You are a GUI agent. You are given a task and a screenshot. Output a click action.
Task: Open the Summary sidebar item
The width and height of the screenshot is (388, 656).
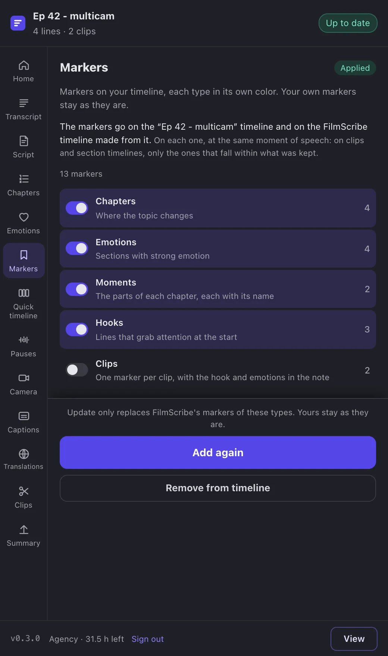pos(24,536)
